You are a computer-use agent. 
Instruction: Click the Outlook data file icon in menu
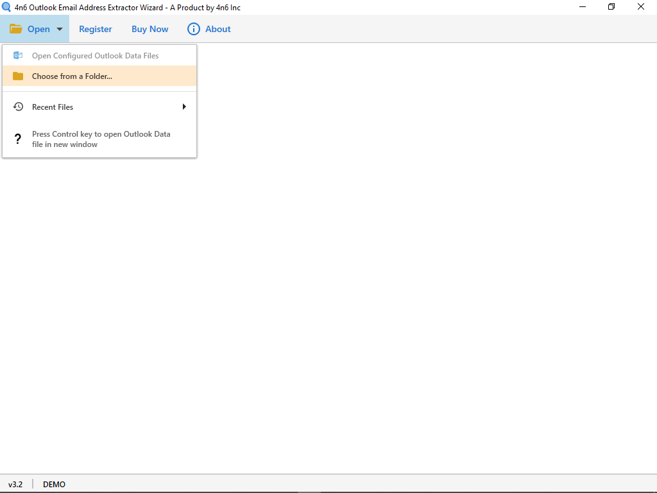tap(19, 55)
